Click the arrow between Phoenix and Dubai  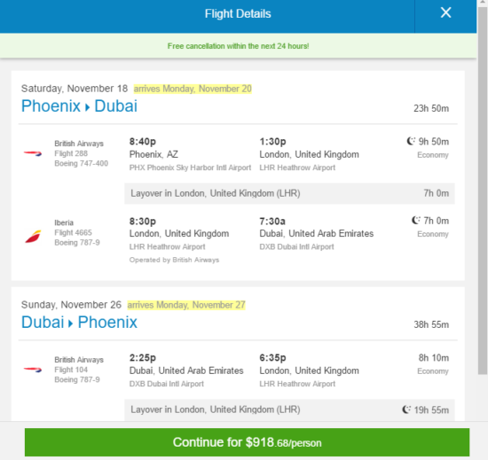click(88, 107)
